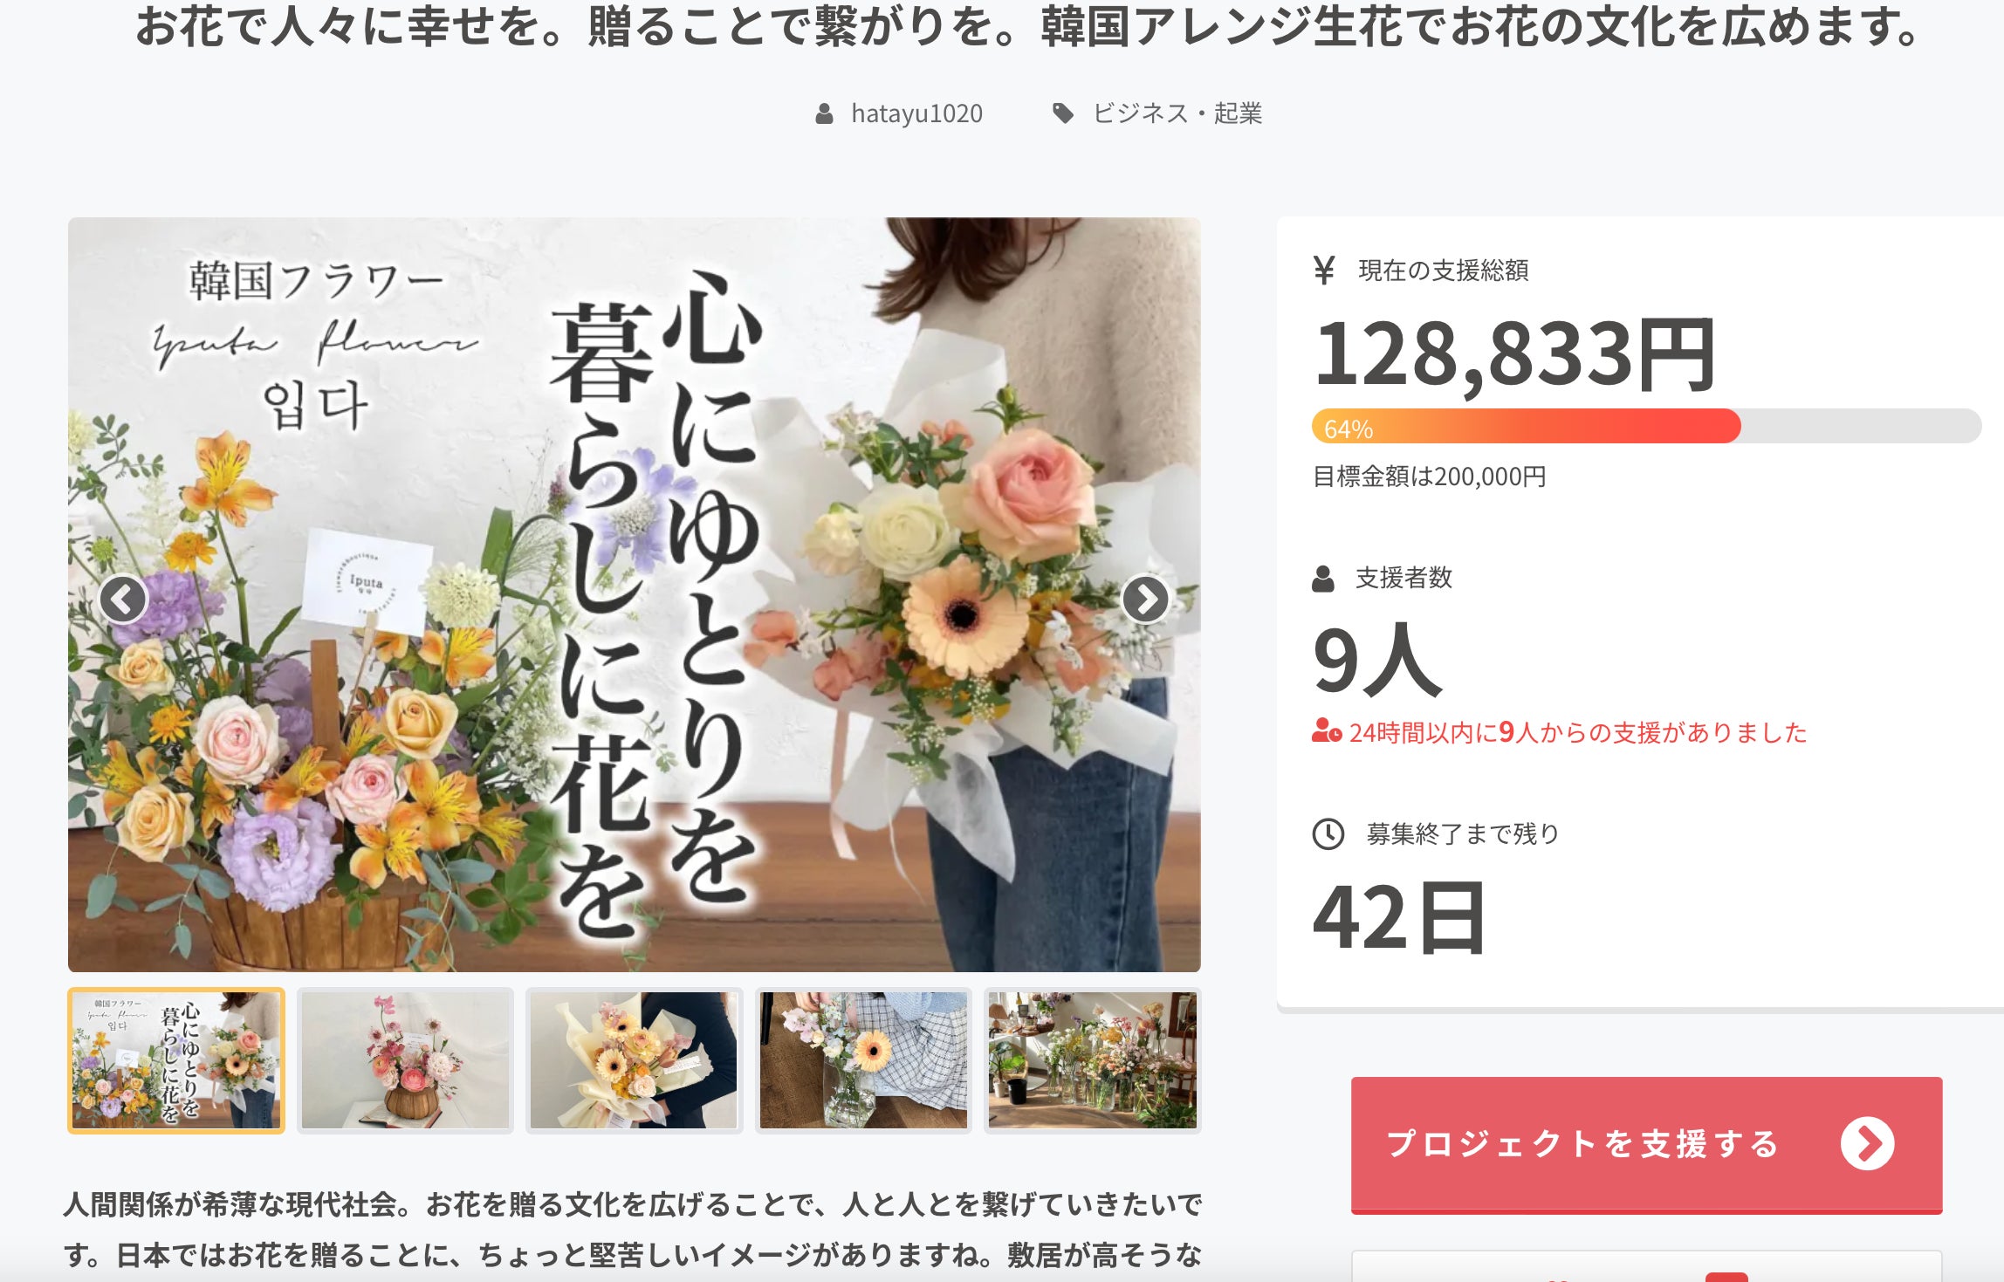
Task: Open the hatayu1020 author profile link
Action: tap(916, 113)
